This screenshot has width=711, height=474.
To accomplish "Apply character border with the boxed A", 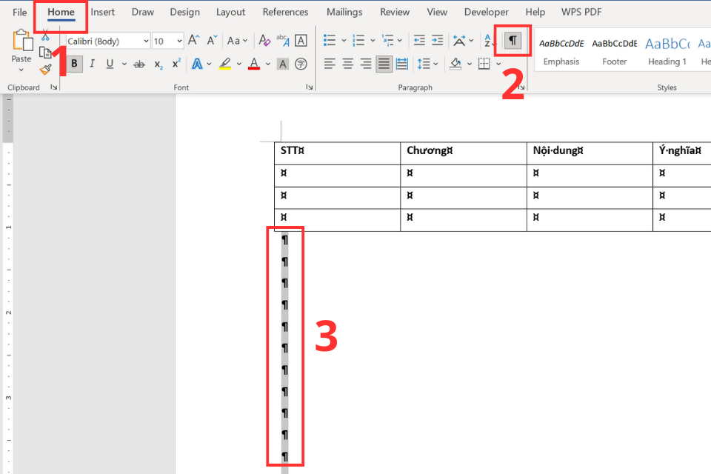I will pos(301,41).
